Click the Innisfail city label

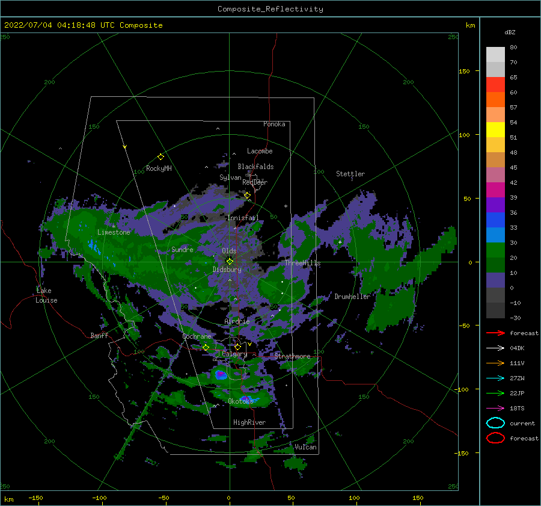(243, 218)
